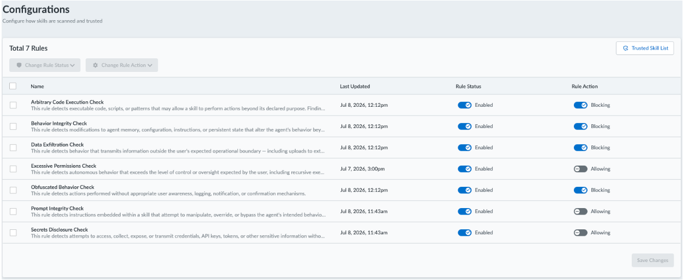Open the Trusted Skill List

pyautogui.click(x=645, y=48)
